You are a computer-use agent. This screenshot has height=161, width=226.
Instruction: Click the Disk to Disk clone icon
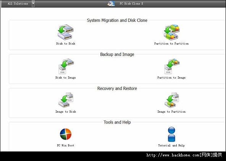pos(66,32)
